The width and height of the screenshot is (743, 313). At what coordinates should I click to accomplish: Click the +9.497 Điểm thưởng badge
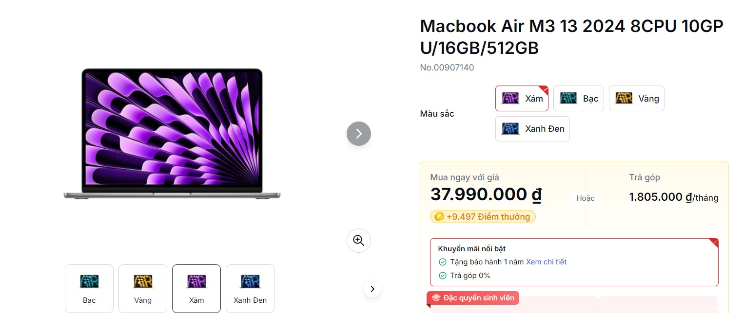pos(483,217)
